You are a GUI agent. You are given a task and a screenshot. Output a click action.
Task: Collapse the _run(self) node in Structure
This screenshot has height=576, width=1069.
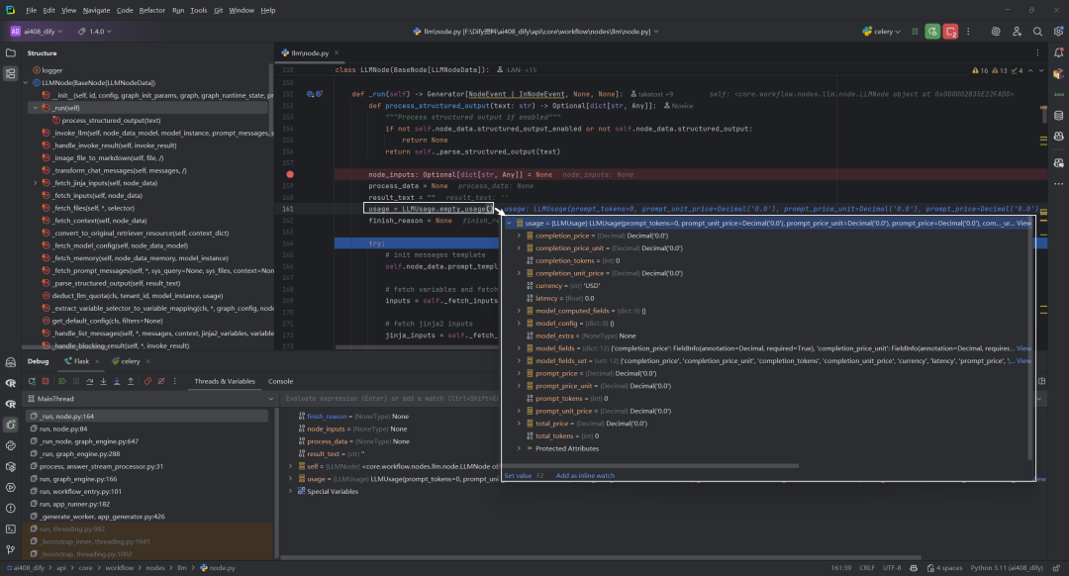pyautogui.click(x=36, y=108)
